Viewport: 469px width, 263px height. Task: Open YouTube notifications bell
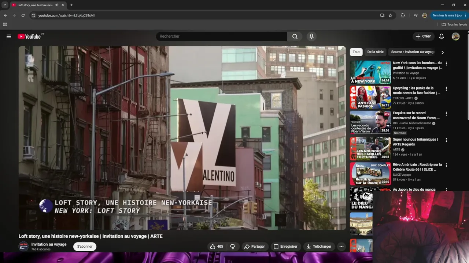(x=442, y=36)
